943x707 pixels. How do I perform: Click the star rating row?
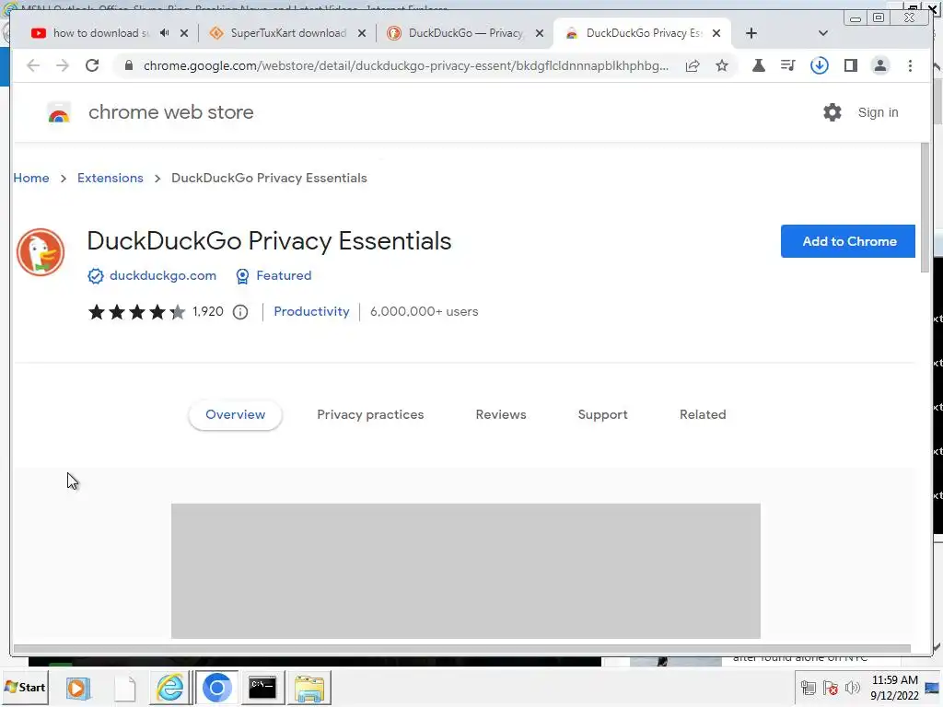(x=136, y=311)
